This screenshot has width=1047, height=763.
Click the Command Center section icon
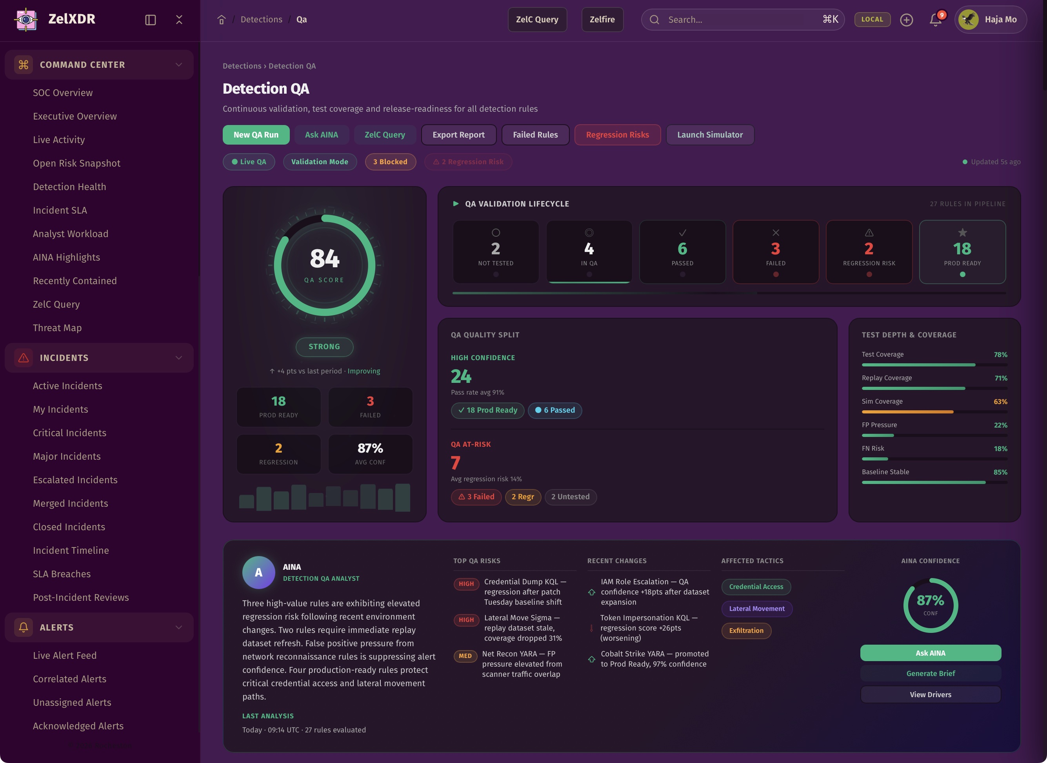coord(24,65)
